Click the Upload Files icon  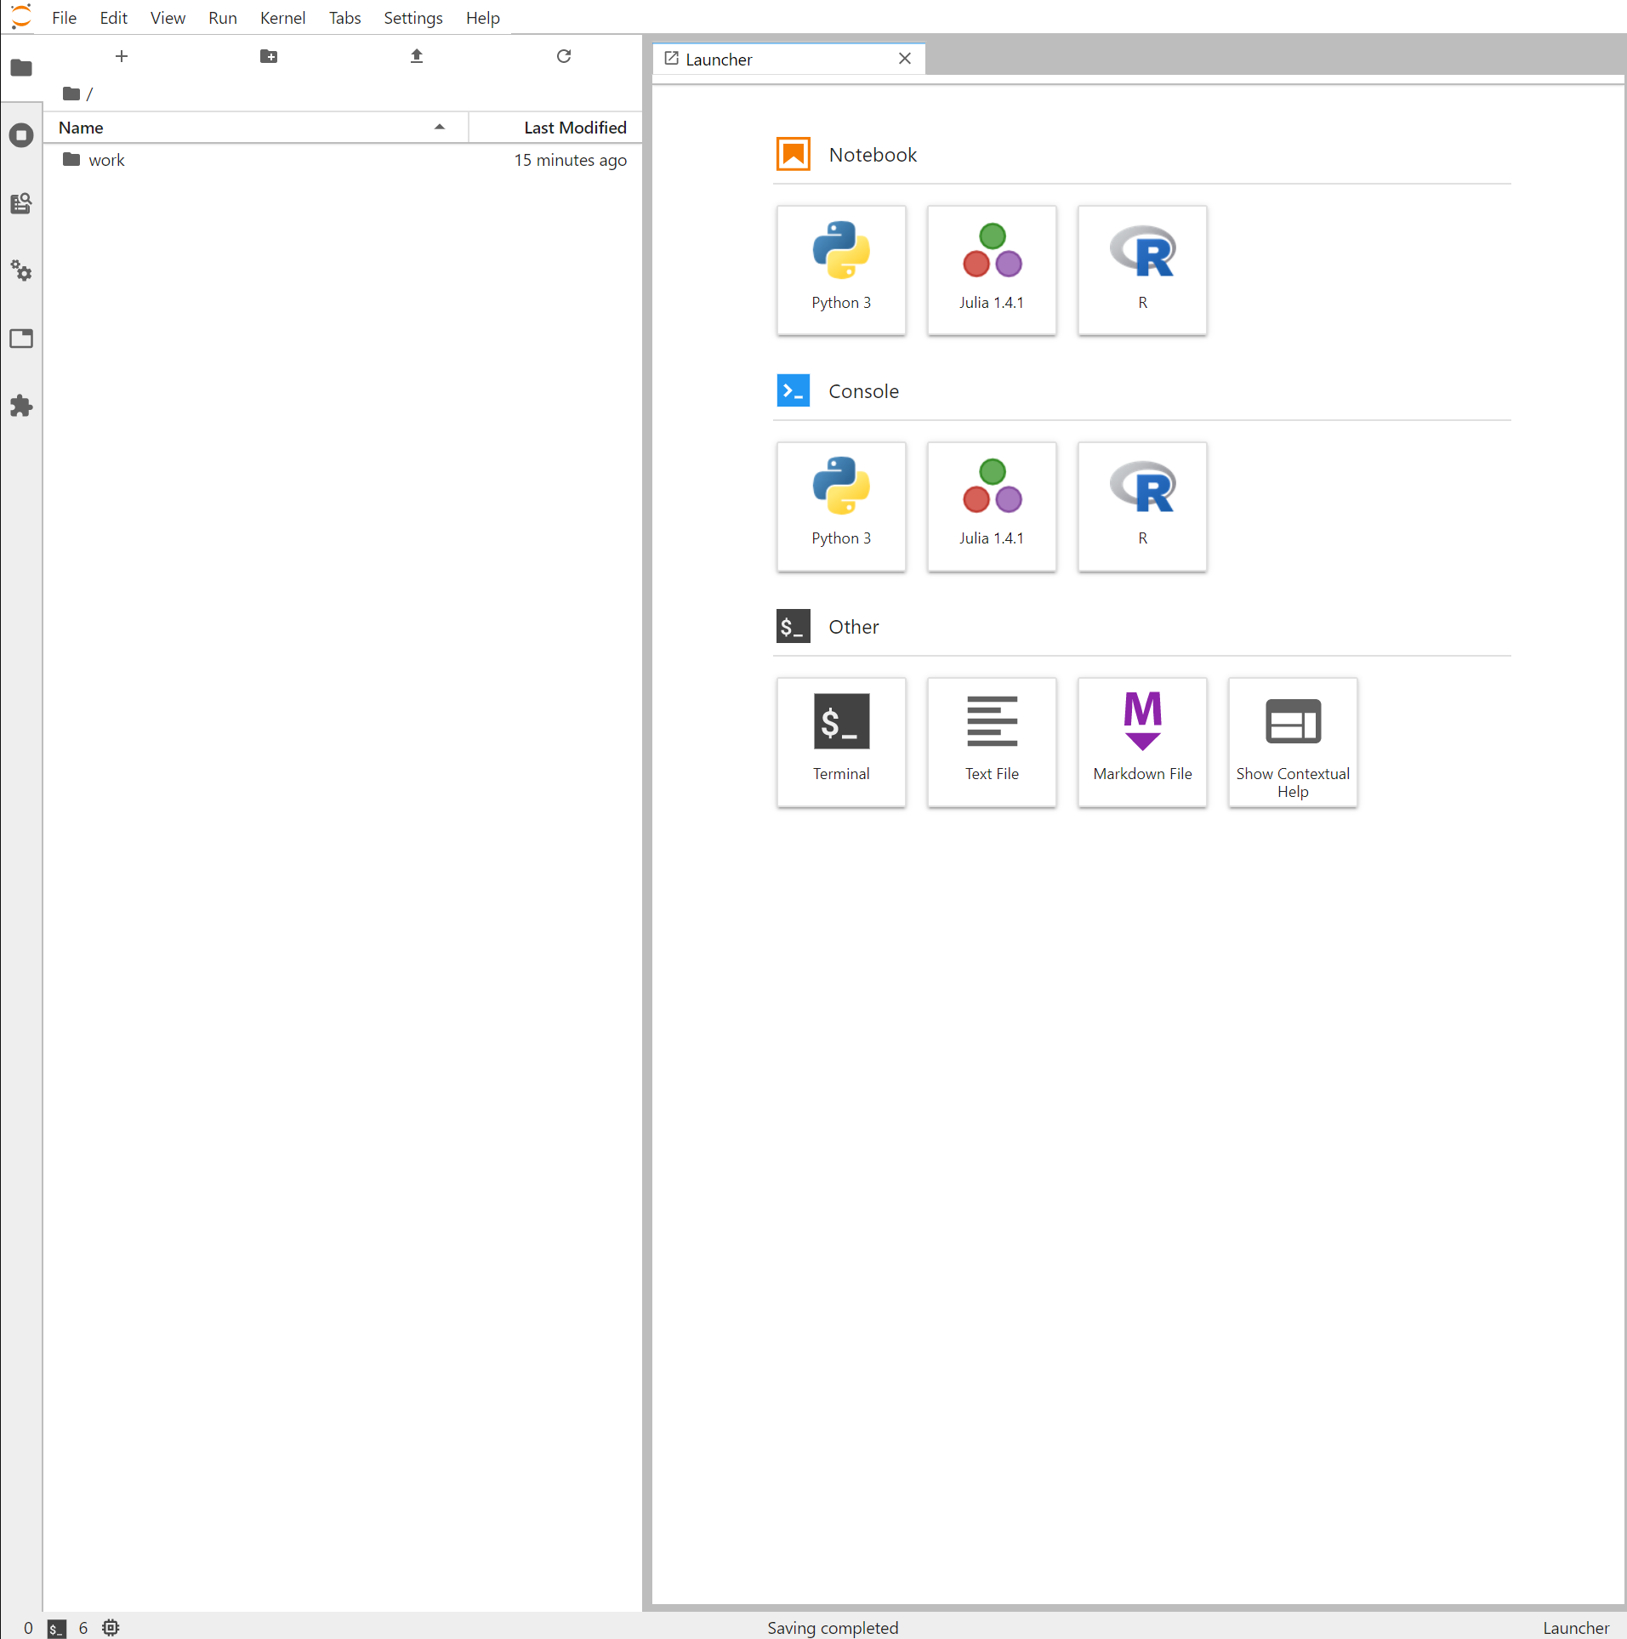[x=417, y=56]
